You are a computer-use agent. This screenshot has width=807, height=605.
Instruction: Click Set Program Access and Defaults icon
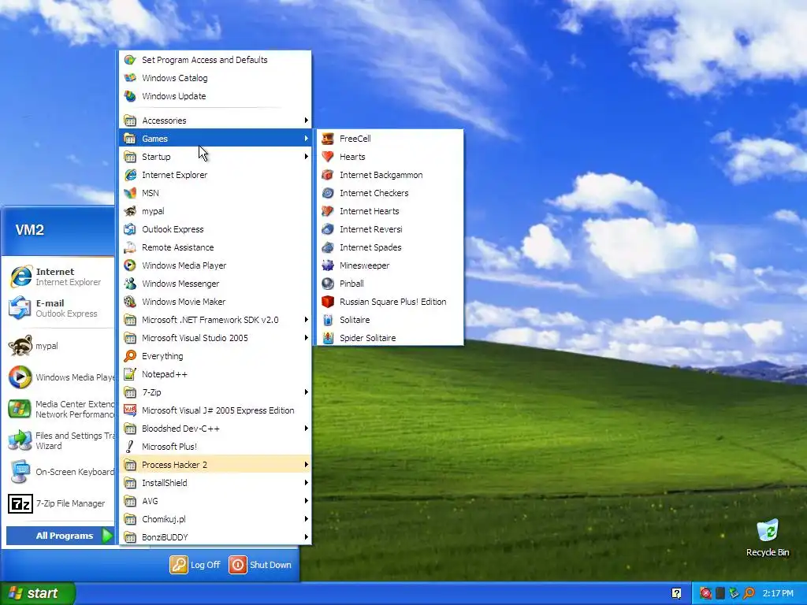click(130, 60)
